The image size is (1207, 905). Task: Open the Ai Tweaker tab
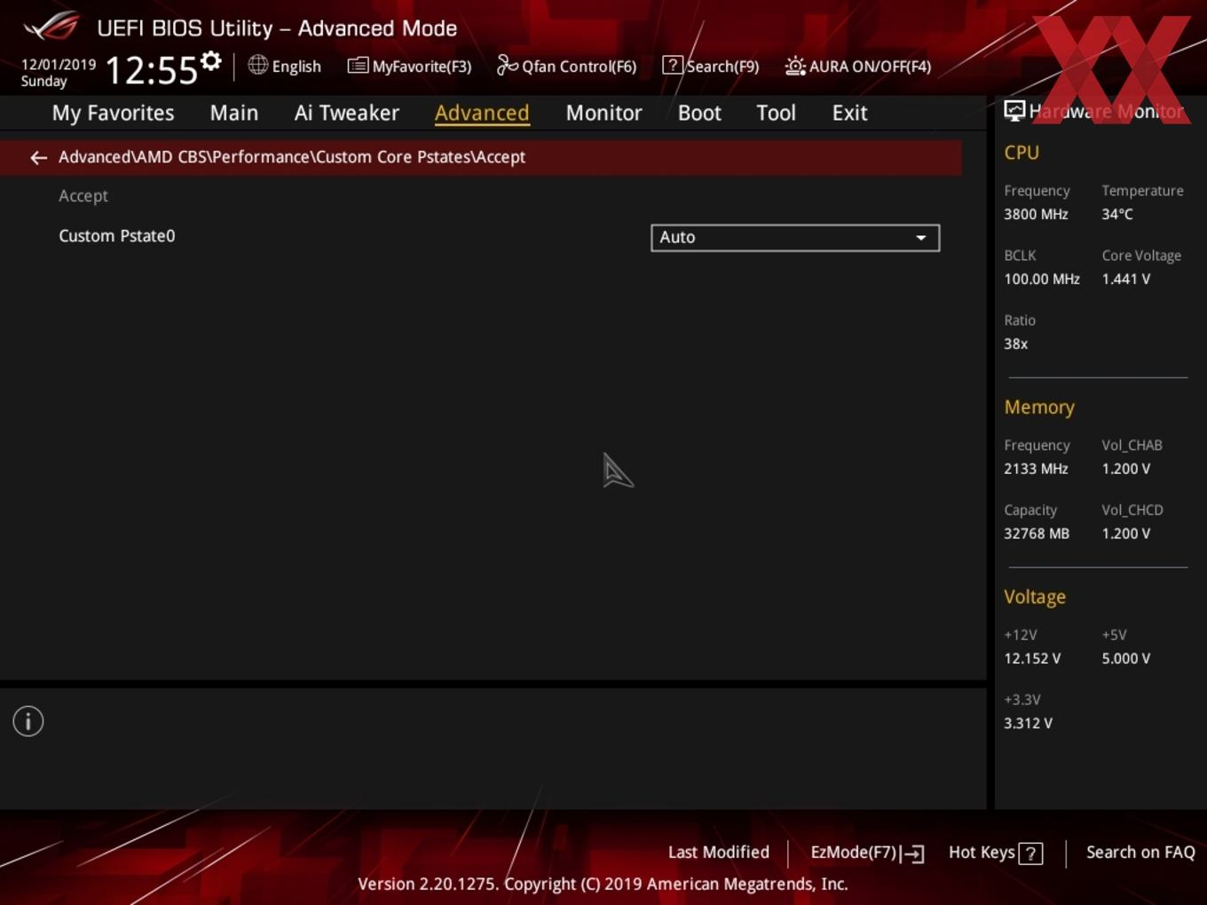click(347, 113)
